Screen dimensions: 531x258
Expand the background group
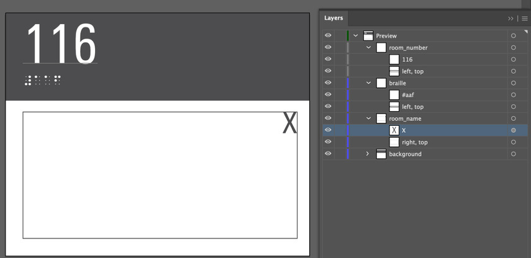click(x=368, y=154)
